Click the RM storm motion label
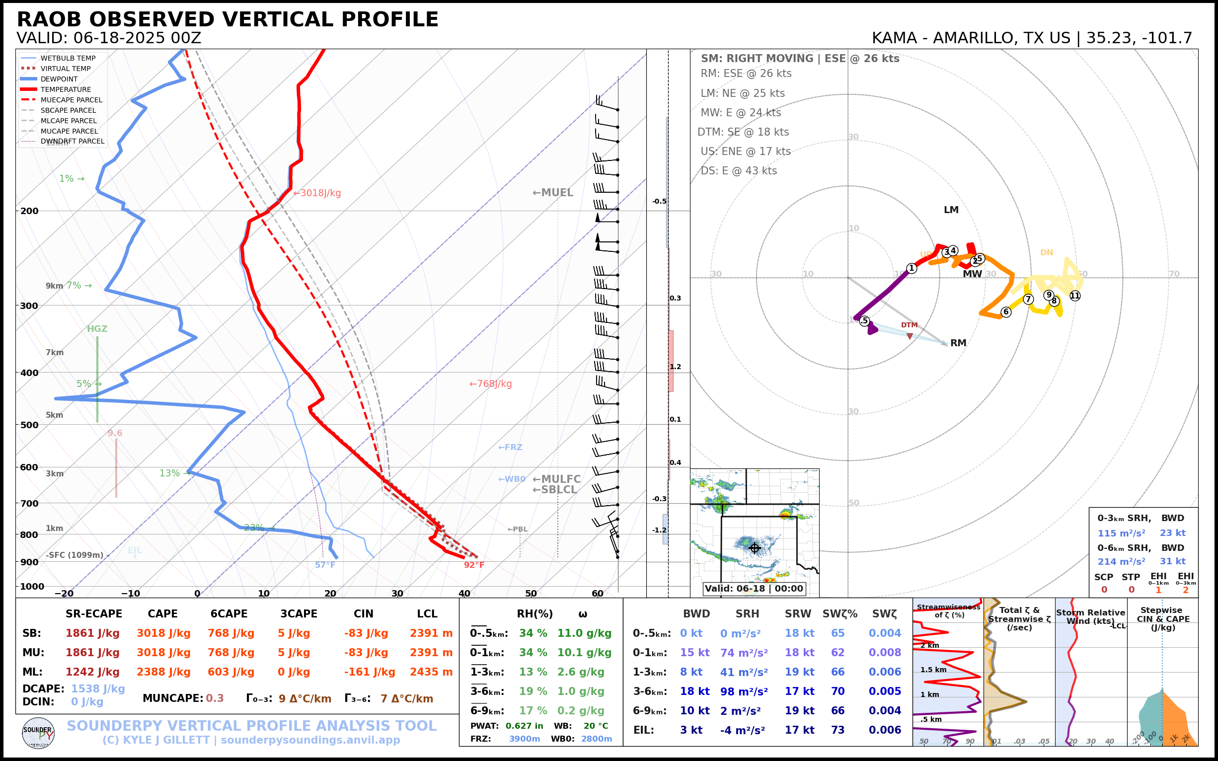The image size is (1218, 761). [958, 343]
